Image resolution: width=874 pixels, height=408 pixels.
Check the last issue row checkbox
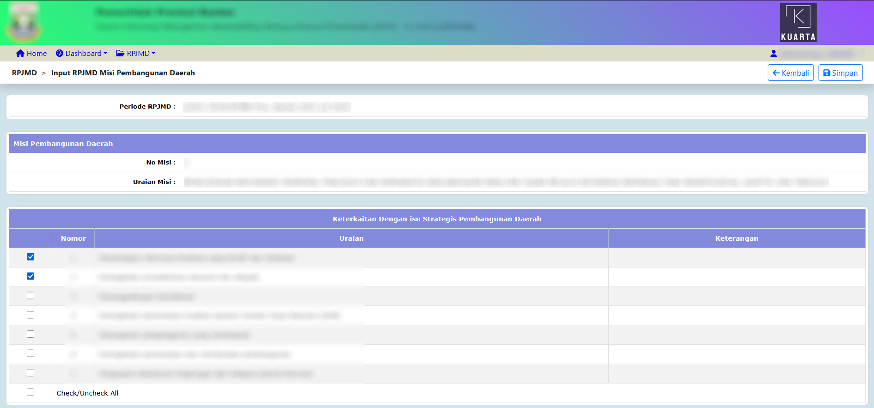(x=31, y=373)
